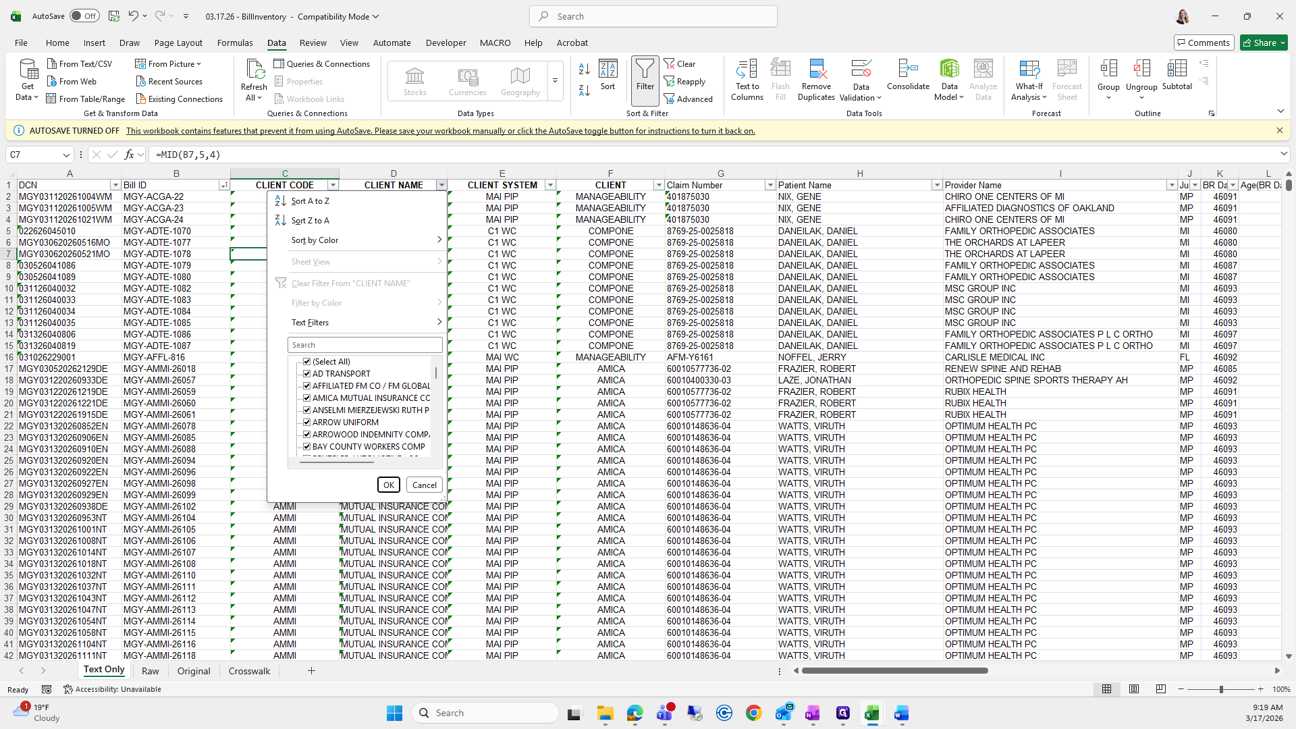Open the Consolidate tool
Screen dimensions: 1296x729
(x=908, y=70)
